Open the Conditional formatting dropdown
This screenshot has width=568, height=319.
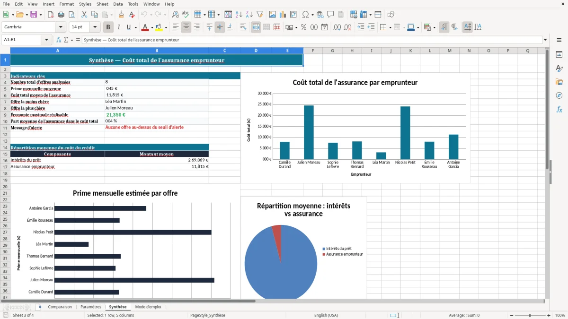434,27
